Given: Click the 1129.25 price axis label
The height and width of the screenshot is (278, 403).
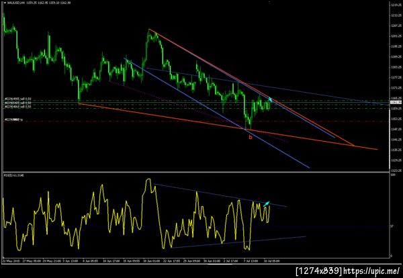Looking at the screenshot, I should pyautogui.click(x=396, y=160).
